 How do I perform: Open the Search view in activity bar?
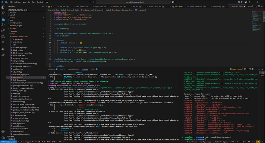3,13
